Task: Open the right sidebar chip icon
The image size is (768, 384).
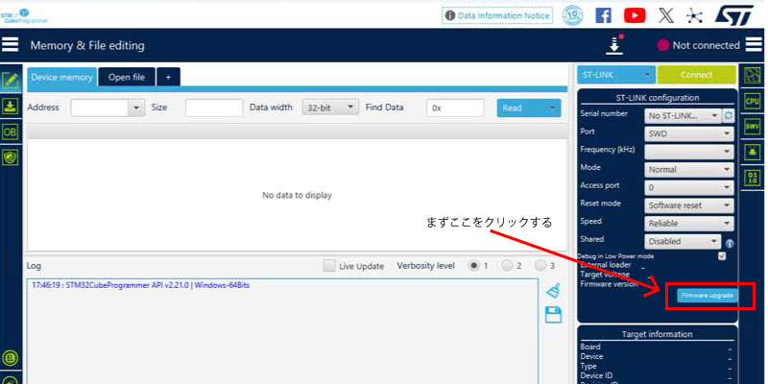Action: (752, 76)
